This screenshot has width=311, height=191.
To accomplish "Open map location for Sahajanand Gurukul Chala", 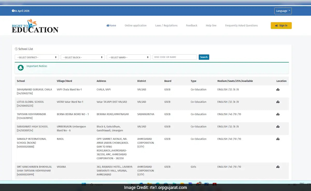I will (x=278, y=90).
